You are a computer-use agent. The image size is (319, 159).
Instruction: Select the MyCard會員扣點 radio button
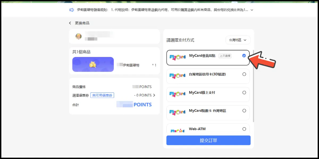(244, 56)
